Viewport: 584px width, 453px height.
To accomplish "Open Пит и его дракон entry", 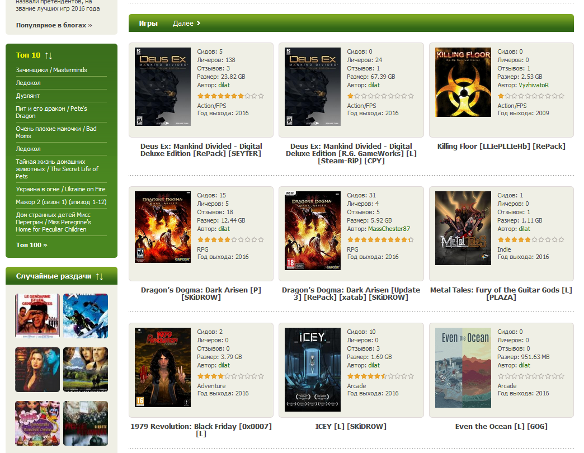I will click(51, 112).
